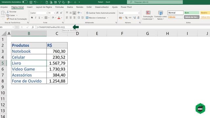Center text horizontally
Viewport: 210px width, 118px height.
pos(71,18)
